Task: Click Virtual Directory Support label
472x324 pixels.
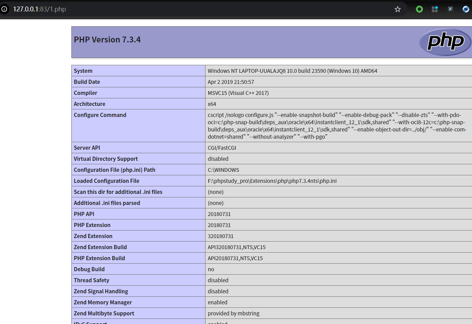Action: [106, 159]
